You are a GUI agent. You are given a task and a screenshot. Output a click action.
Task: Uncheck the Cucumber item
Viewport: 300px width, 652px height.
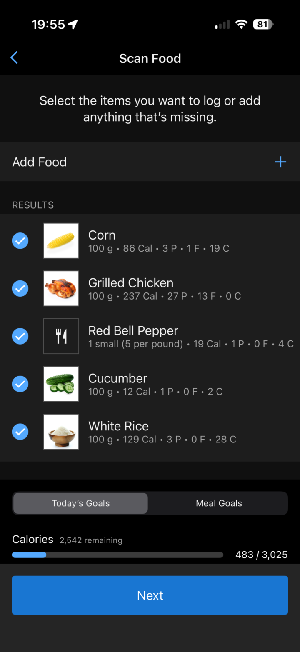pyautogui.click(x=20, y=384)
